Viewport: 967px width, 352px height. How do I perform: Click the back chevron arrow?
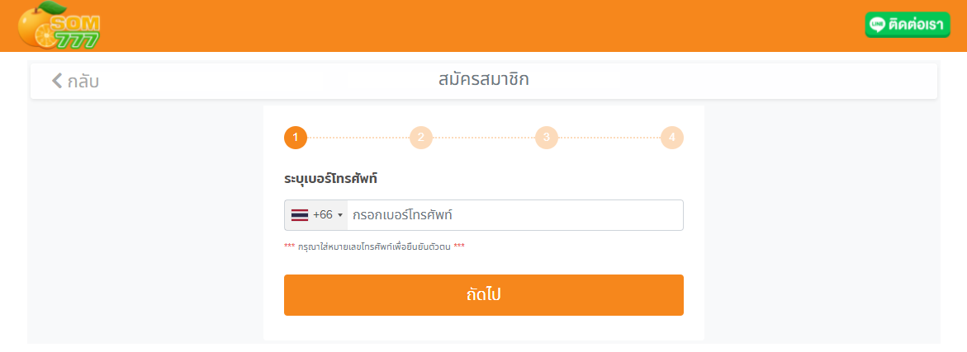point(57,80)
